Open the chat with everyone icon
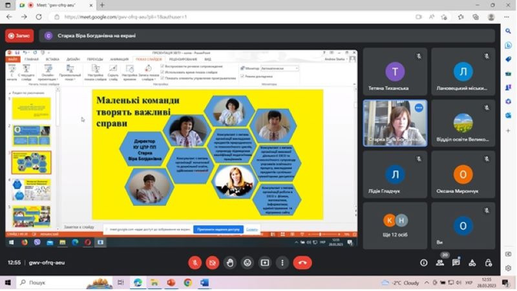The height and width of the screenshot is (291, 517). tap(456, 263)
